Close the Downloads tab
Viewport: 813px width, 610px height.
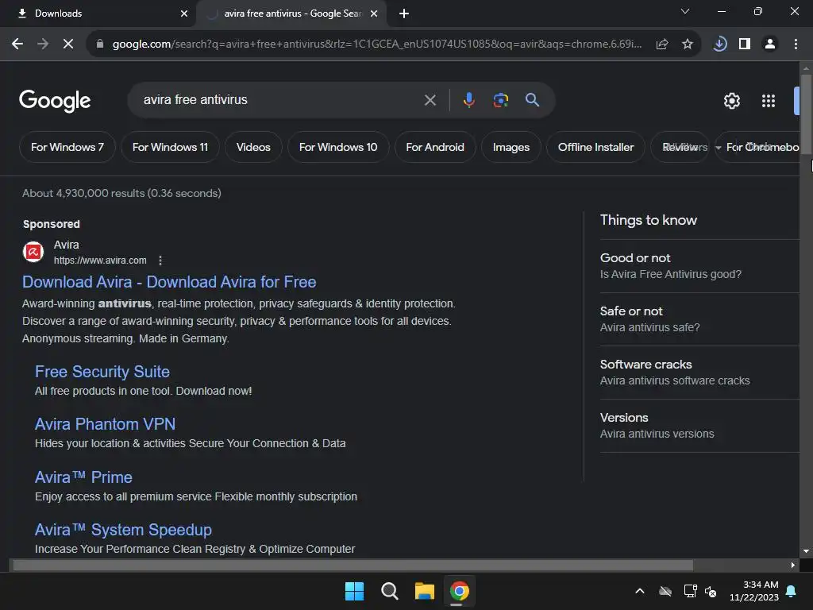pos(184,14)
